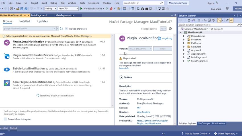Open the Debug configuration dropdown
Screen dimensions: 242x136
pyautogui.click(x=51, y=9)
